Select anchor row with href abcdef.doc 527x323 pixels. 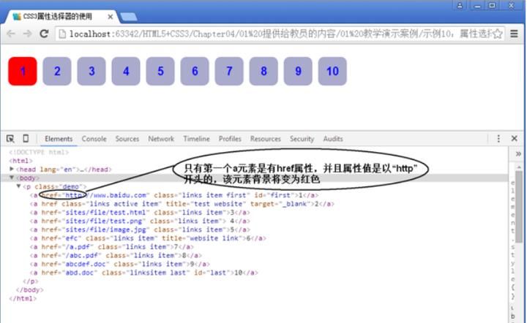(x=119, y=265)
